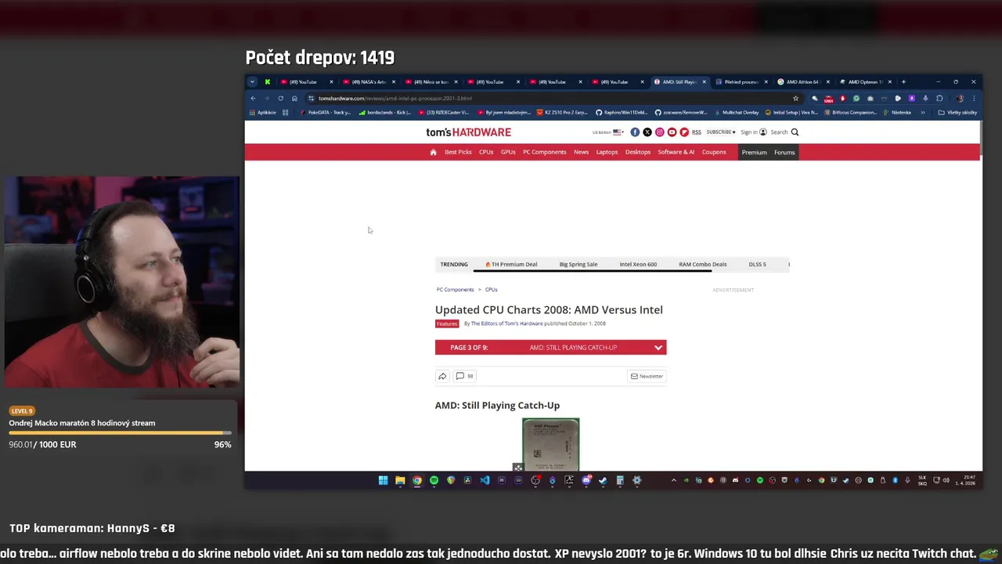
Task: Open Spotify from the taskbar
Action: pyautogui.click(x=434, y=480)
